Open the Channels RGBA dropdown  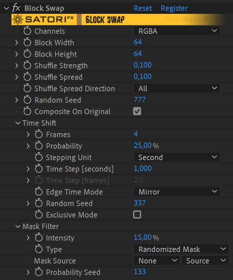coord(177,31)
